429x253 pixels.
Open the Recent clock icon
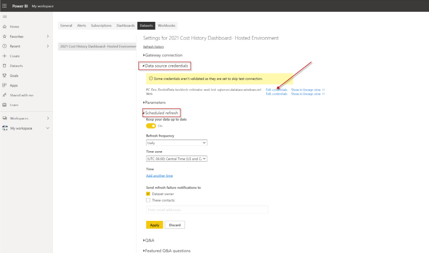click(x=4, y=46)
